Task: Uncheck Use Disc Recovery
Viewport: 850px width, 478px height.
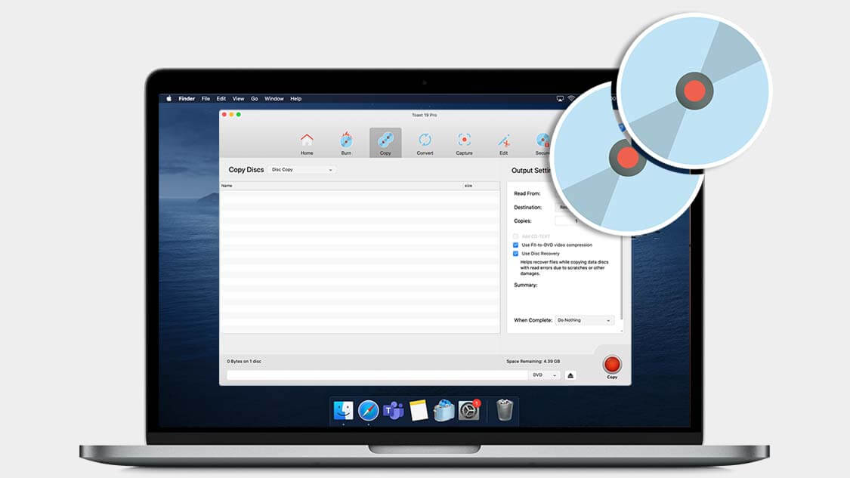Action: coord(515,254)
